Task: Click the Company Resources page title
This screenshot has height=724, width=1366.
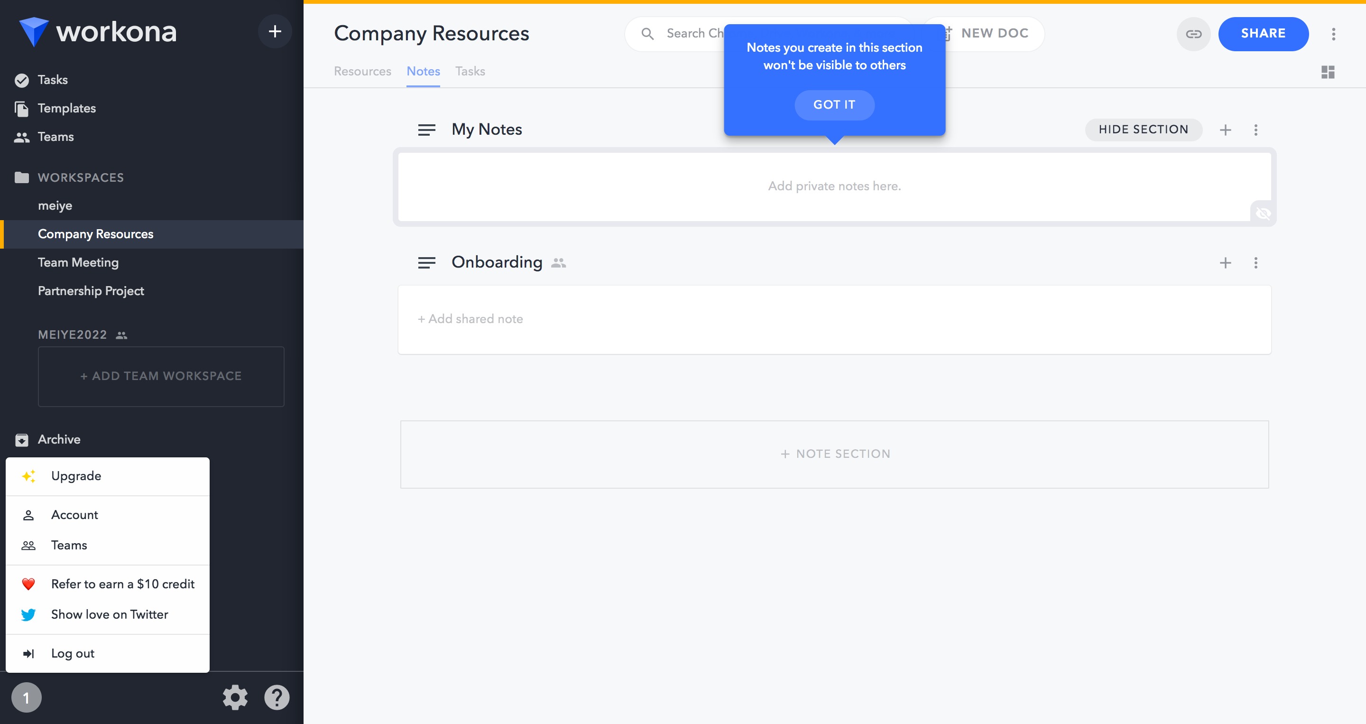Action: point(431,34)
